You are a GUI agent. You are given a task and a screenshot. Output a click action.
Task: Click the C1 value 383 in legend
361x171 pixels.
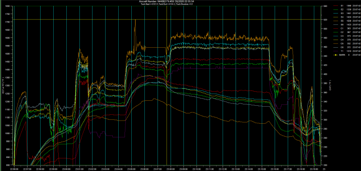pos(349,28)
